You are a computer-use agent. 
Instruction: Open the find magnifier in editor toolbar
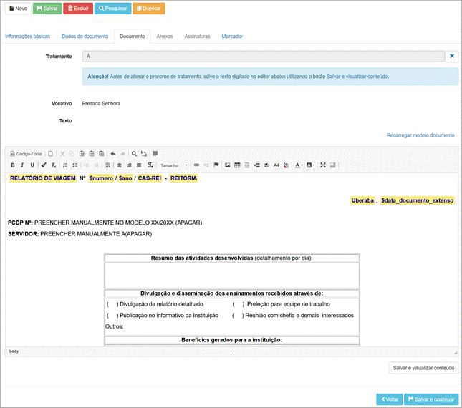click(x=134, y=153)
